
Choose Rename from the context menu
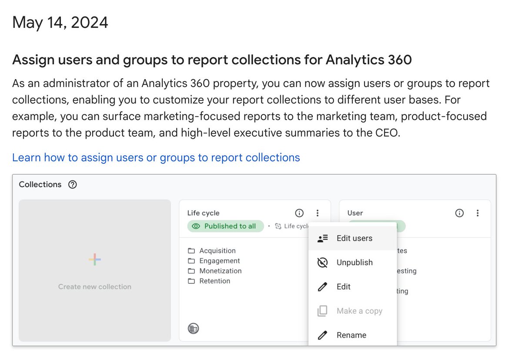click(x=353, y=335)
